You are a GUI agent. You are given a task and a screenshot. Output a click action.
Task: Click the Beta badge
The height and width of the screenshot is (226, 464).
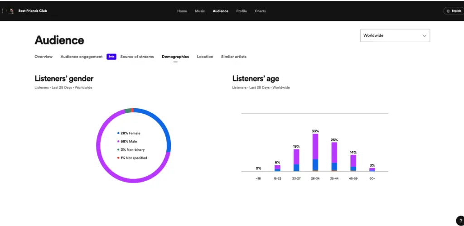(x=111, y=57)
